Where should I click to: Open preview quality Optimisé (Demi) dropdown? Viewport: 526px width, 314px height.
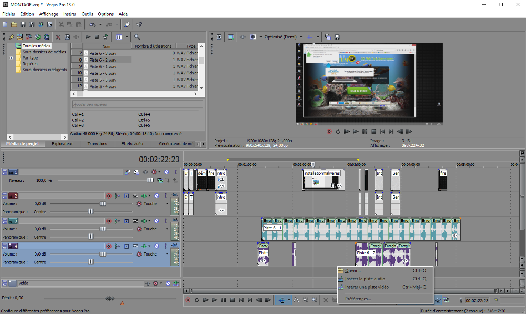301,37
